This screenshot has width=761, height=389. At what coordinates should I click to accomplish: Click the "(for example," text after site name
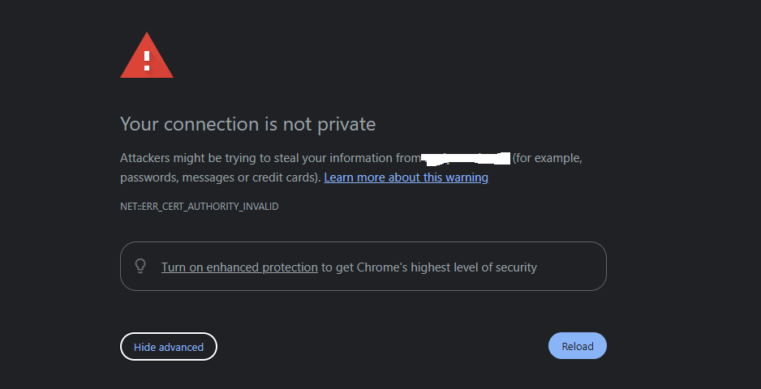coord(548,158)
